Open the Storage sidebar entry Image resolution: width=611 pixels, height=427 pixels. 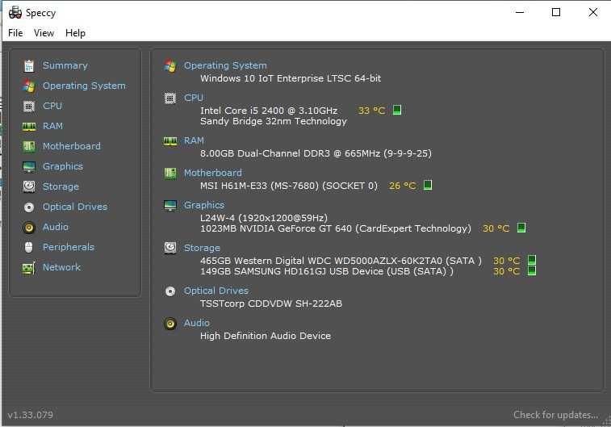point(61,186)
